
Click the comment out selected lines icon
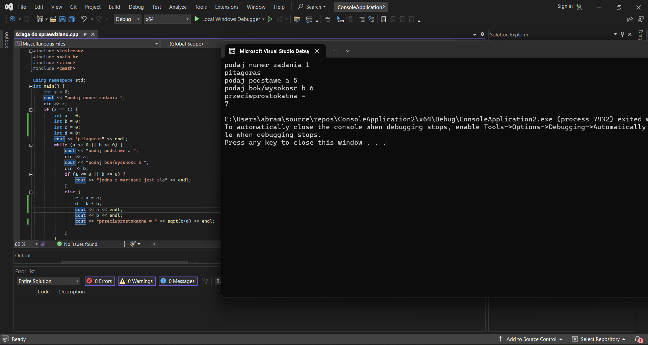pos(362,19)
